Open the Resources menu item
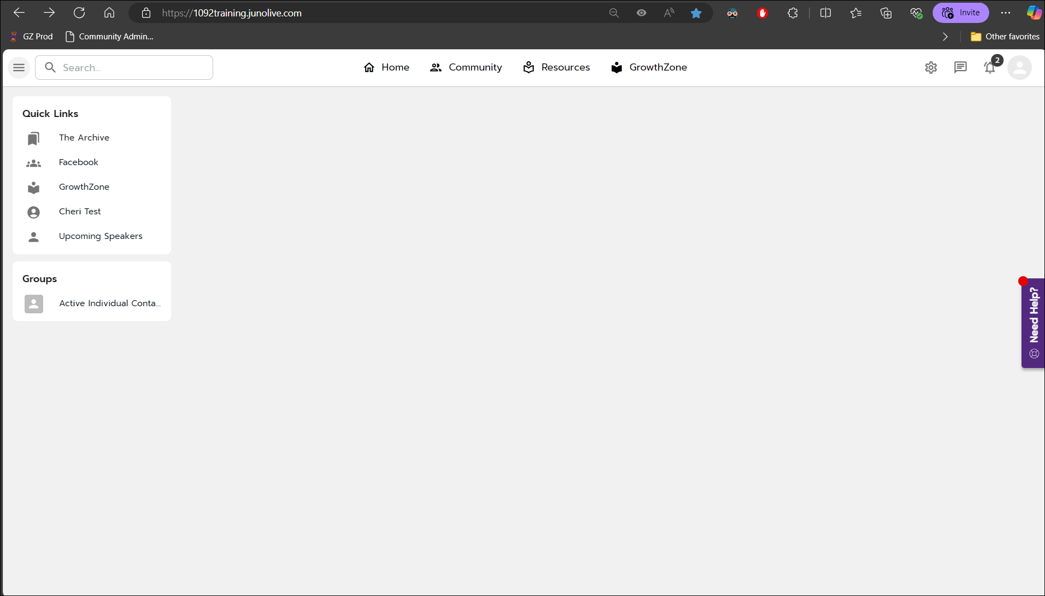The height and width of the screenshot is (596, 1045). coord(556,67)
